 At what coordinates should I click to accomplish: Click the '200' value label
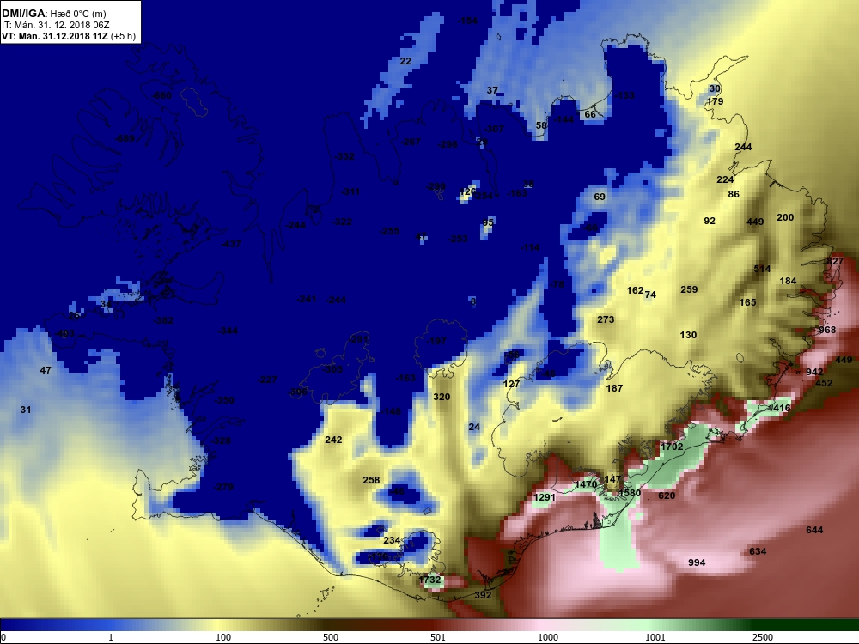785,217
